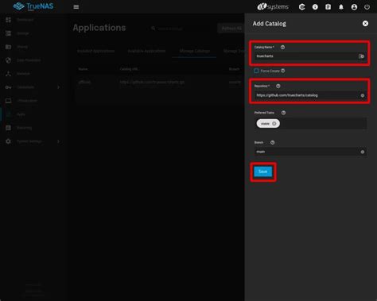Image resolution: width=377 pixels, height=301 pixels.
Task: Switch to Available Applications tab
Action: coord(146,51)
